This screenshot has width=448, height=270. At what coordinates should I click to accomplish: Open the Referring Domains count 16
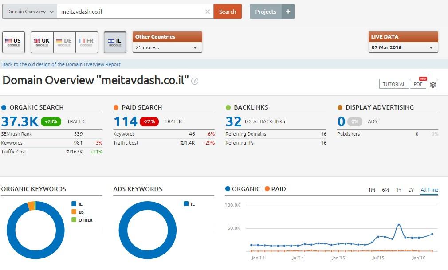point(323,134)
